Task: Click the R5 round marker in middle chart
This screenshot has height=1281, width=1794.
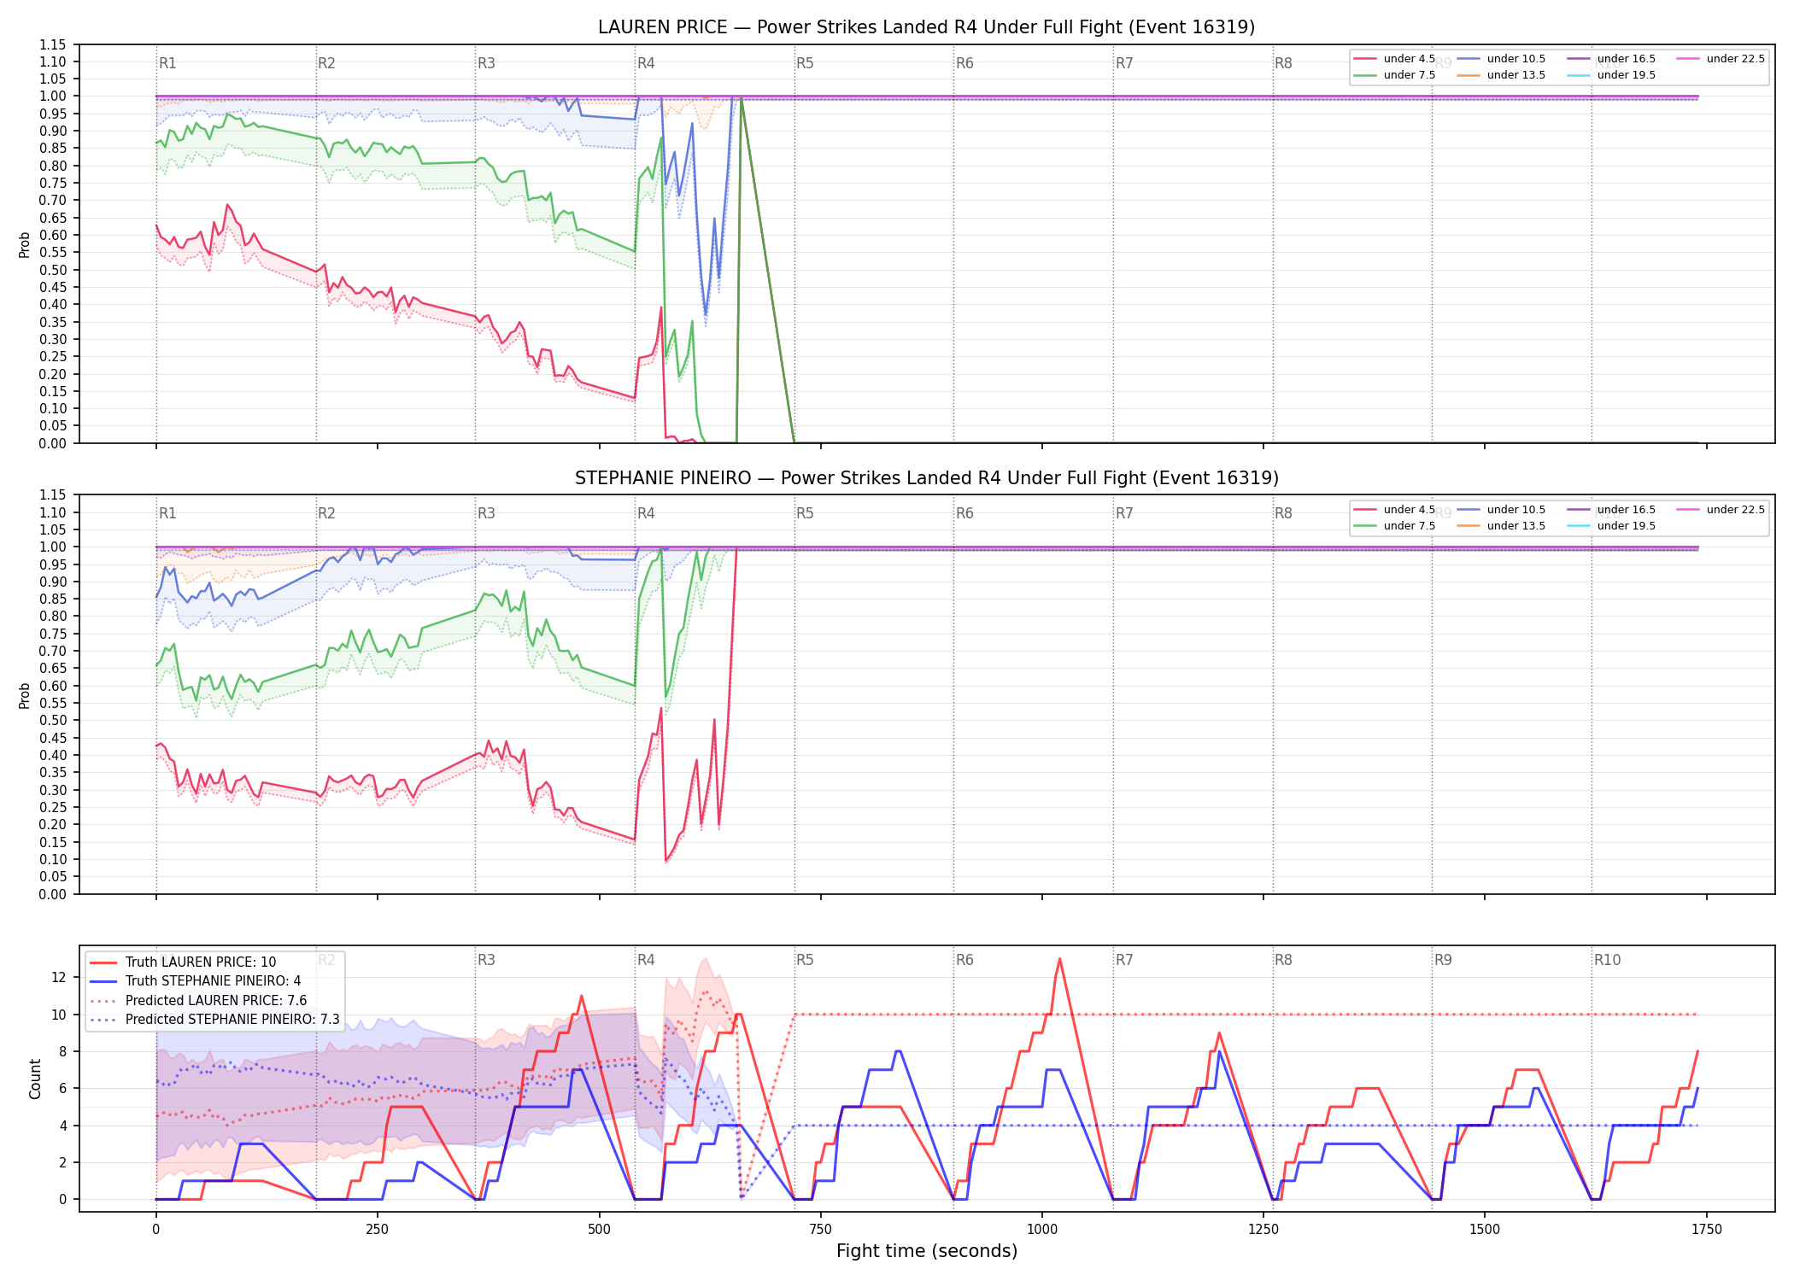Action: (805, 513)
